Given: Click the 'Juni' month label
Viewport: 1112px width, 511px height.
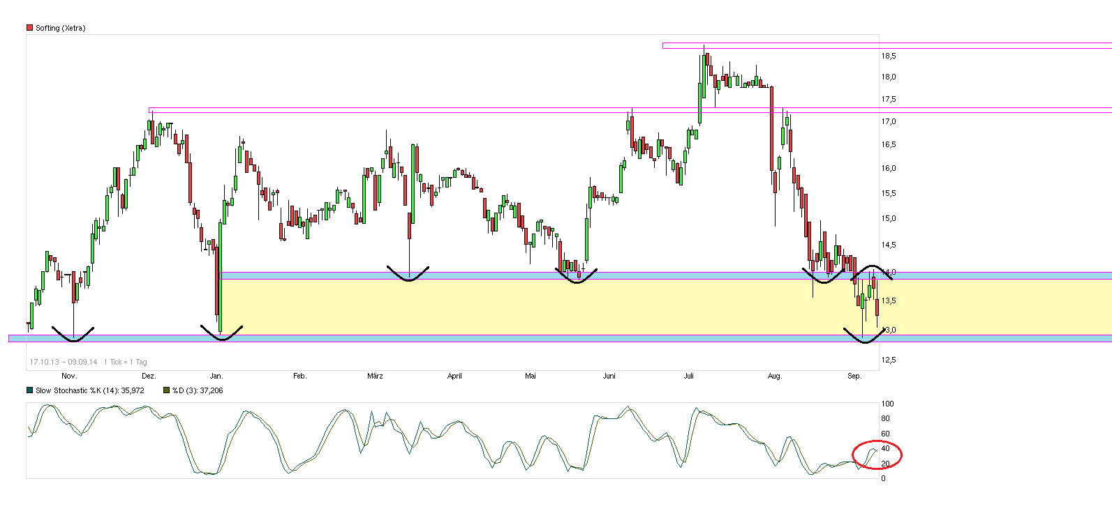Looking at the screenshot, I should coord(609,376).
